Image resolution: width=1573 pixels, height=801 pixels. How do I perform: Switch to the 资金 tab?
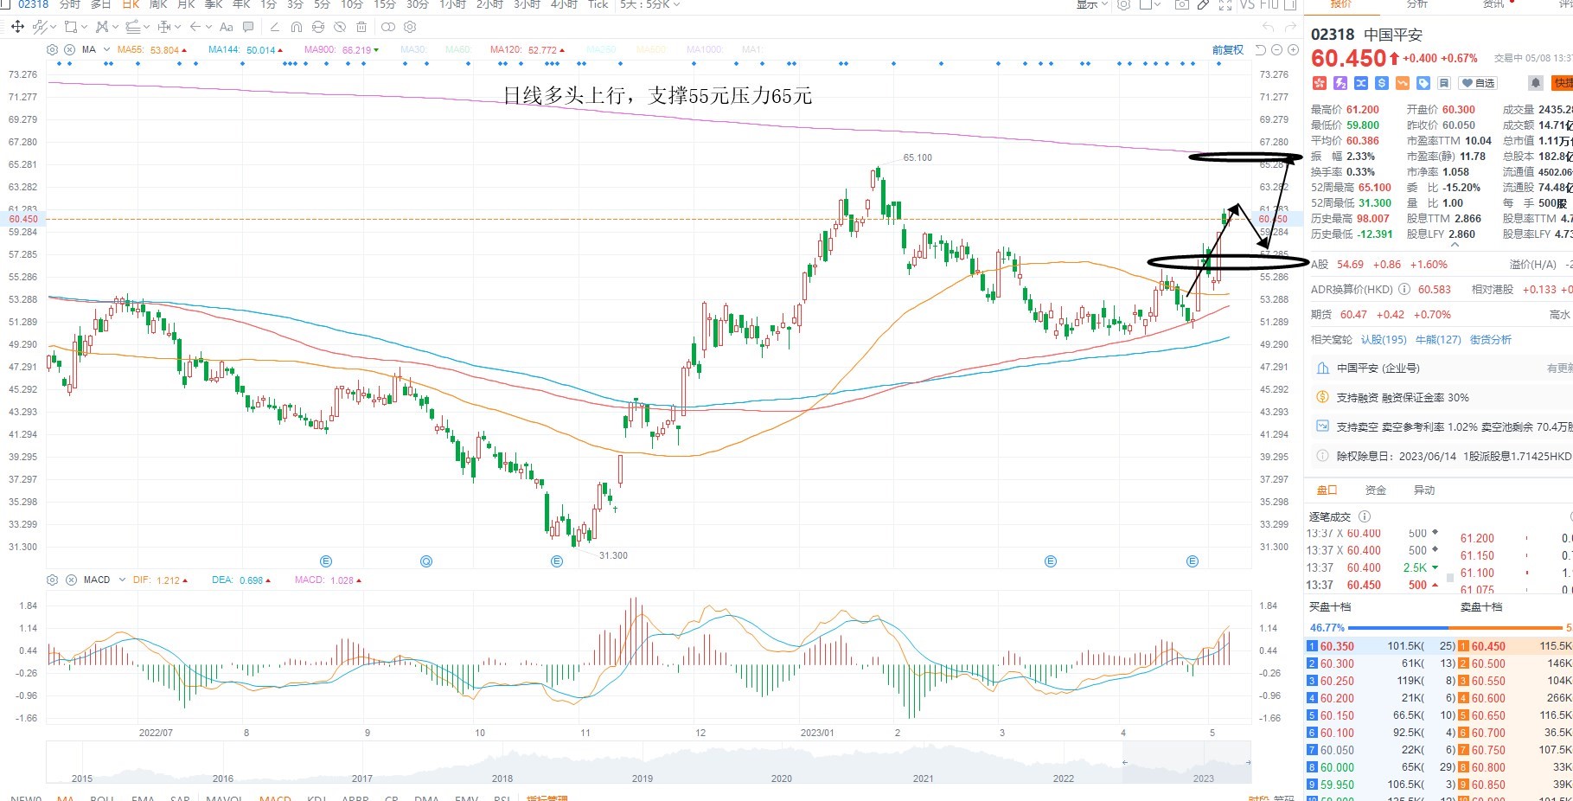coord(1375,490)
